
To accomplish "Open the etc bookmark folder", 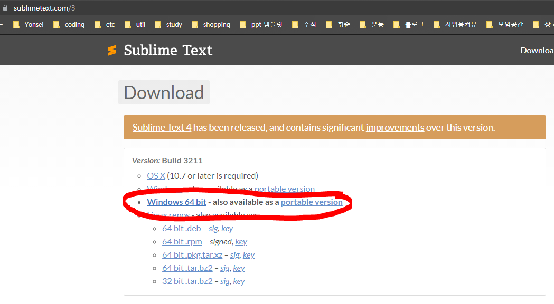I will (x=105, y=25).
